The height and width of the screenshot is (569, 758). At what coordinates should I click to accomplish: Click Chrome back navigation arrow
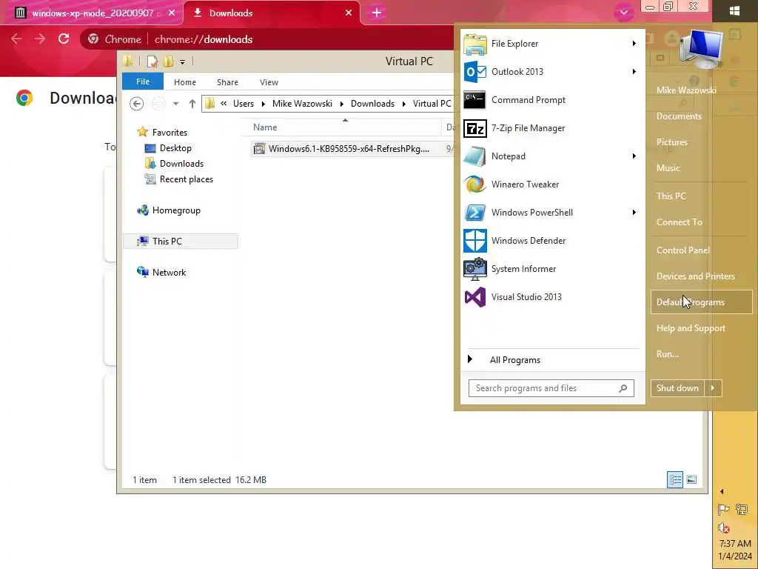(x=16, y=39)
